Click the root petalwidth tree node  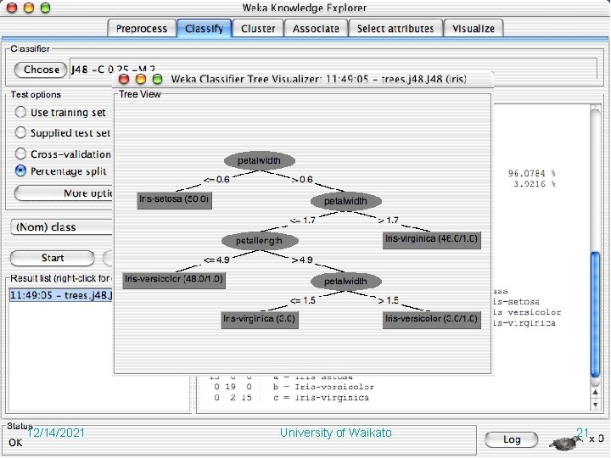click(260, 160)
